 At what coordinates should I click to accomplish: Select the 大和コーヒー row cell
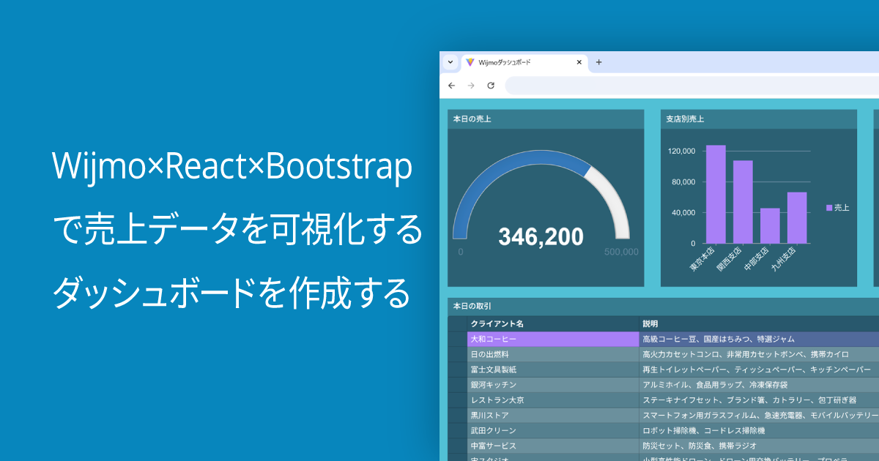click(553, 340)
